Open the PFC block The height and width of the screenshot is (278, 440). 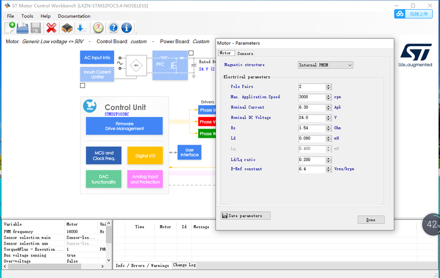point(170,65)
